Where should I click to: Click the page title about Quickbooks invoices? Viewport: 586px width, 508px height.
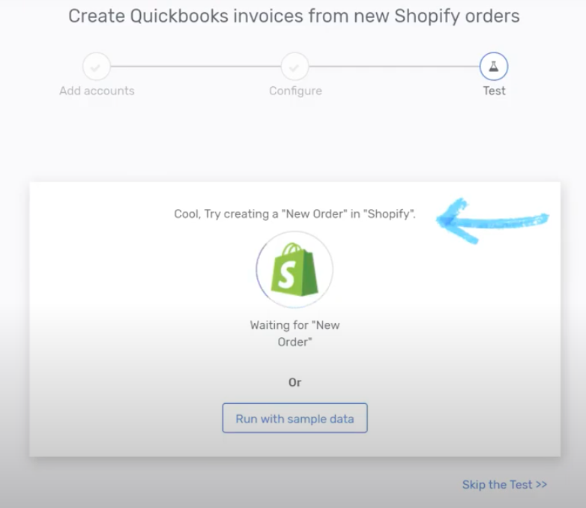294,16
